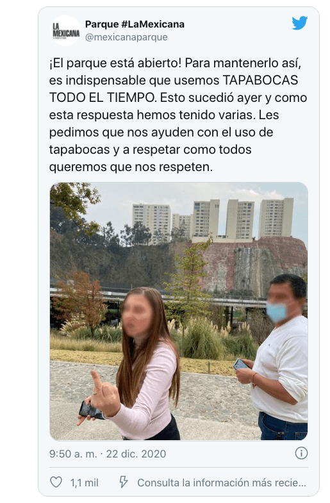Image resolution: width=330 pixels, height=503 pixels.
Task: Open La Mexicana profile avatar
Action: click(66, 31)
